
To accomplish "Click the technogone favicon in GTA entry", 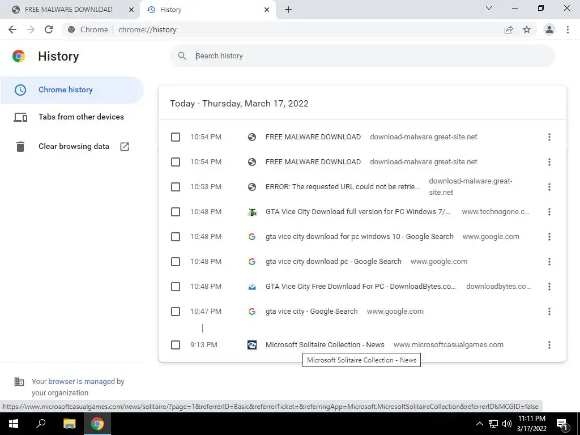I will (252, 212).
